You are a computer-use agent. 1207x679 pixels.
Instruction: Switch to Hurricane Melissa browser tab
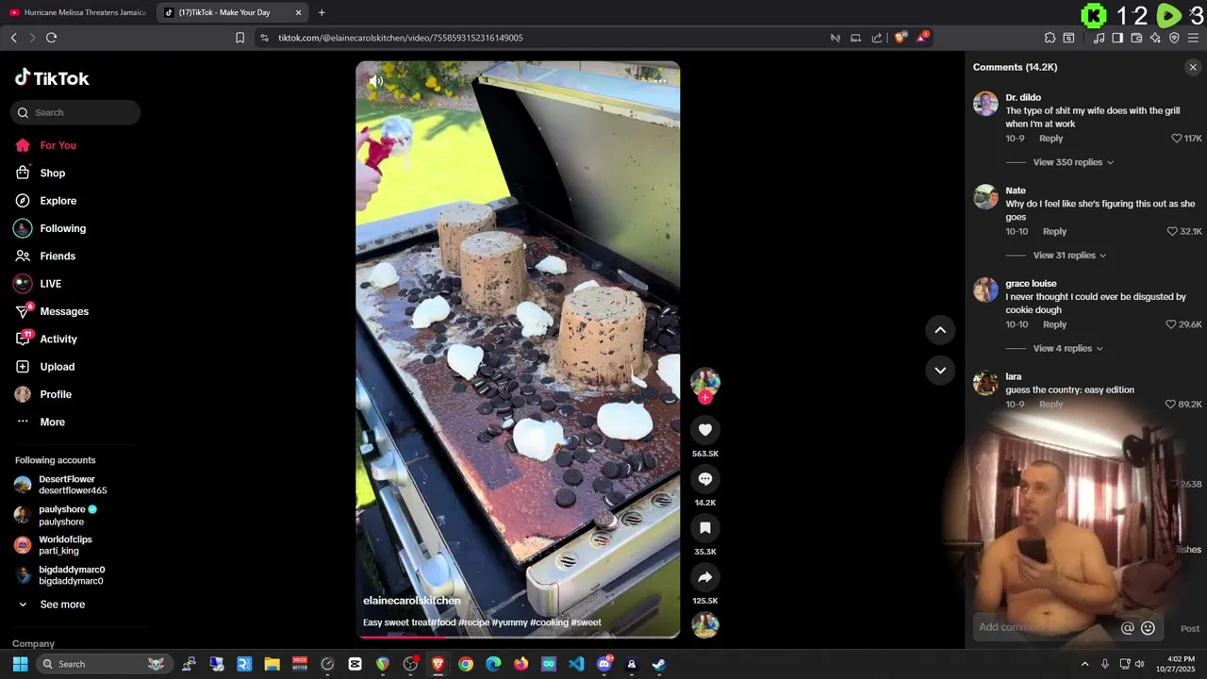point(77,12)
